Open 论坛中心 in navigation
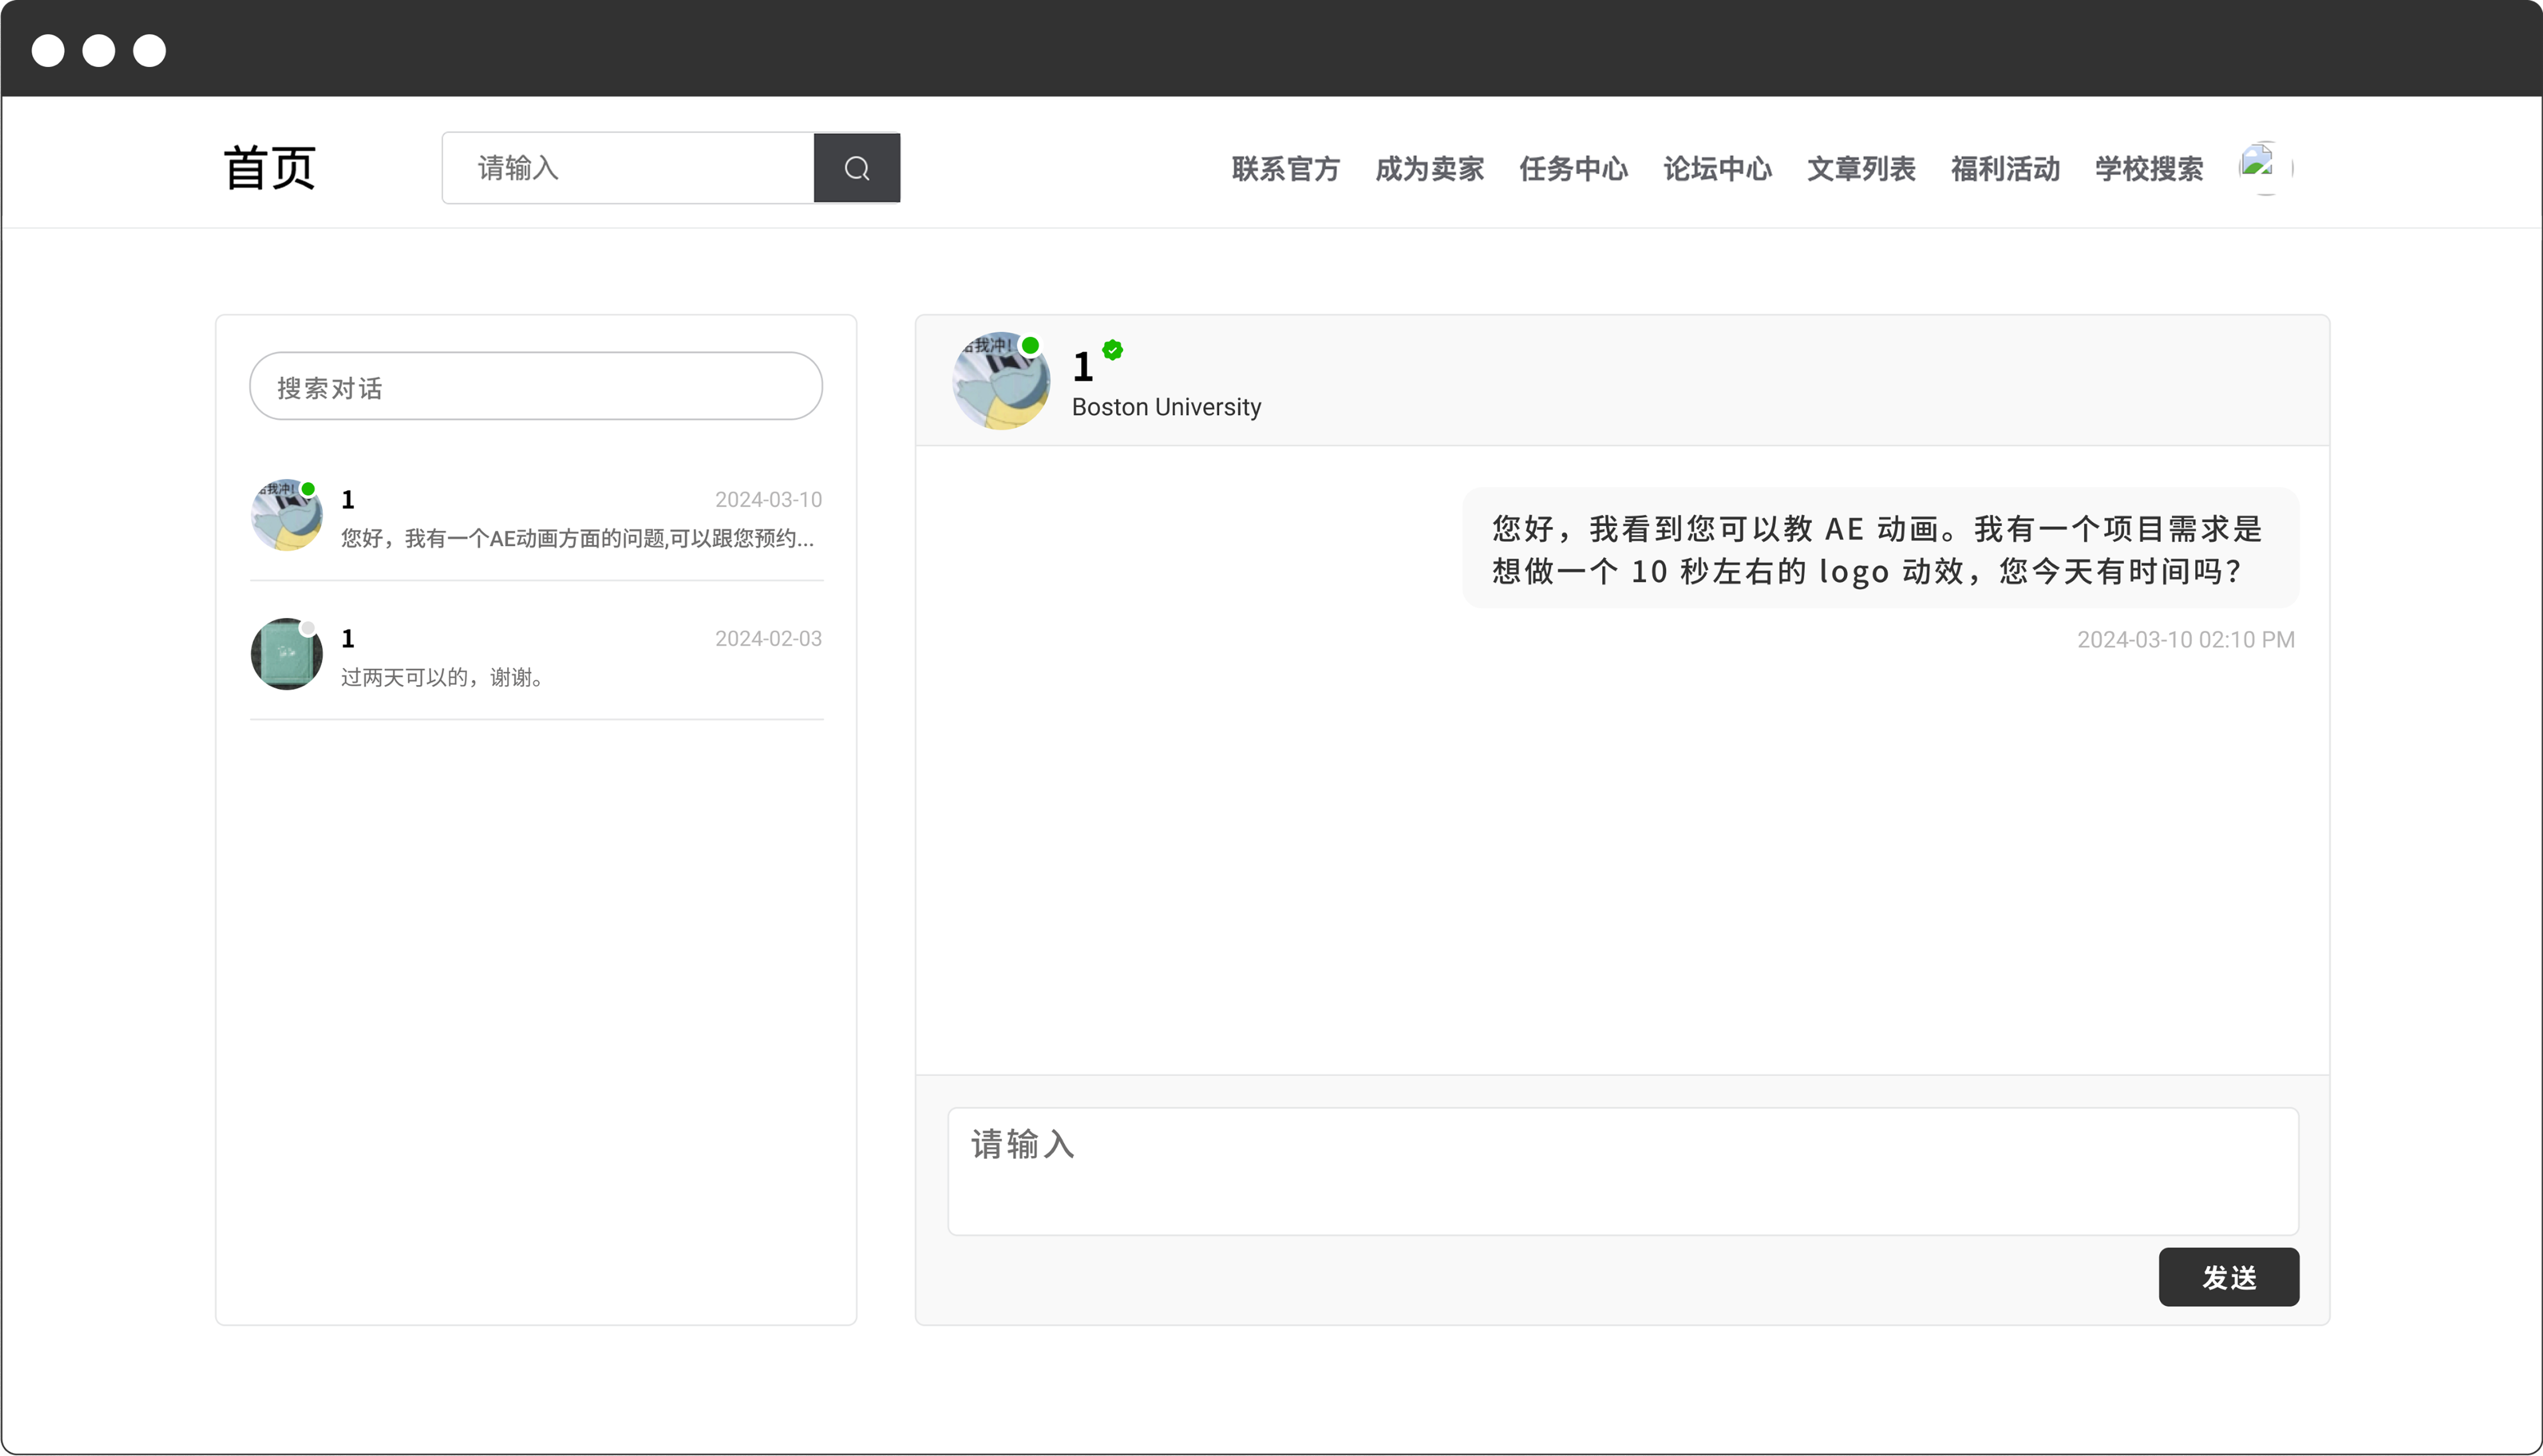 (1718, 169)
